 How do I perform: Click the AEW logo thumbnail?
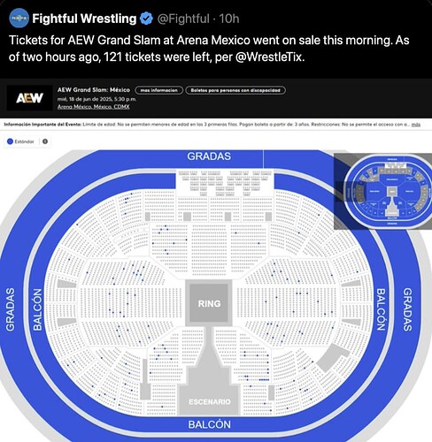point(29,98)
